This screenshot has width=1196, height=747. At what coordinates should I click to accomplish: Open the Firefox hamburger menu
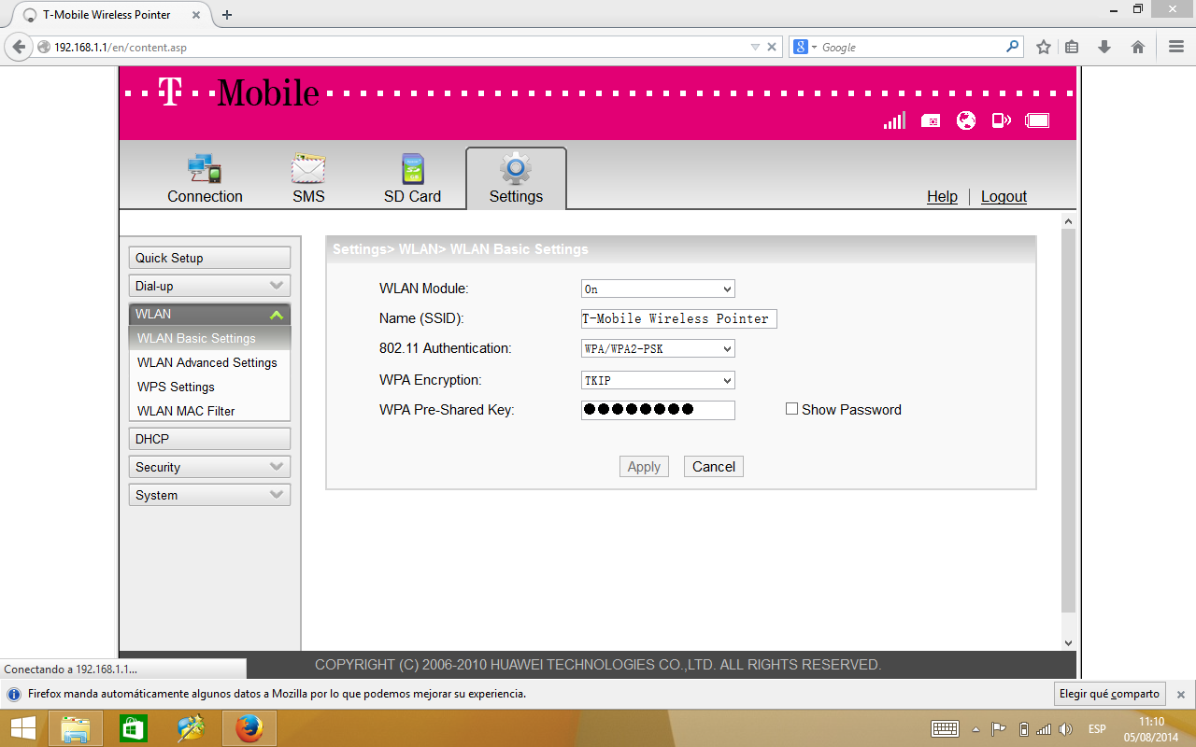pos(1176,47)
